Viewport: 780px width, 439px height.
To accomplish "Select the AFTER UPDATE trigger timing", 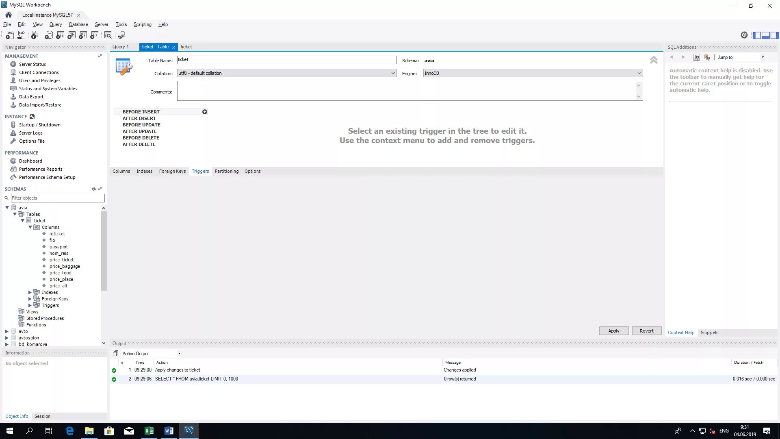I will (x=139, y=131).
